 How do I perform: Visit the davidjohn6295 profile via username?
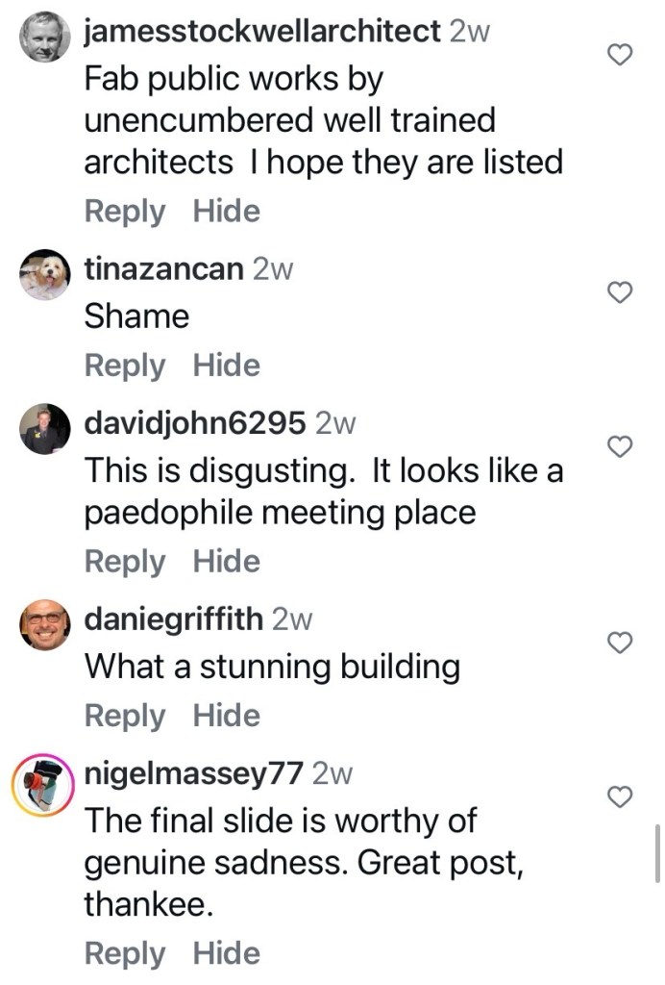click(x=195, y=422)
